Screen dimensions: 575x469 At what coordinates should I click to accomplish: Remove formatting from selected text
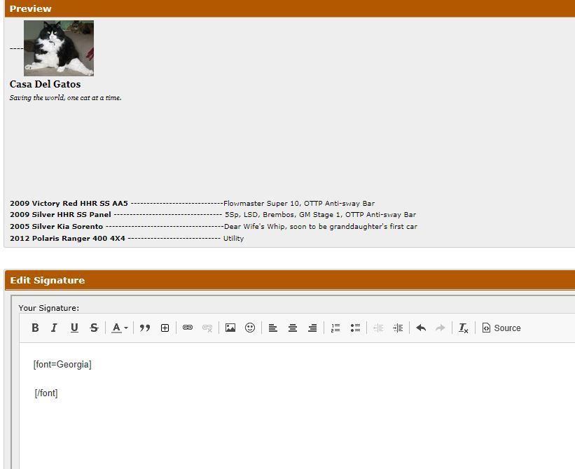coord(463,328)
